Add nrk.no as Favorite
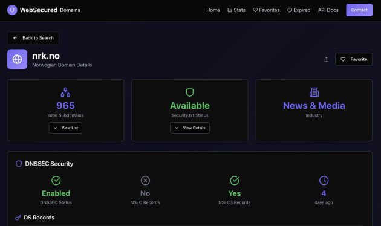Screen dimensions: 381x226 point(354,59)
